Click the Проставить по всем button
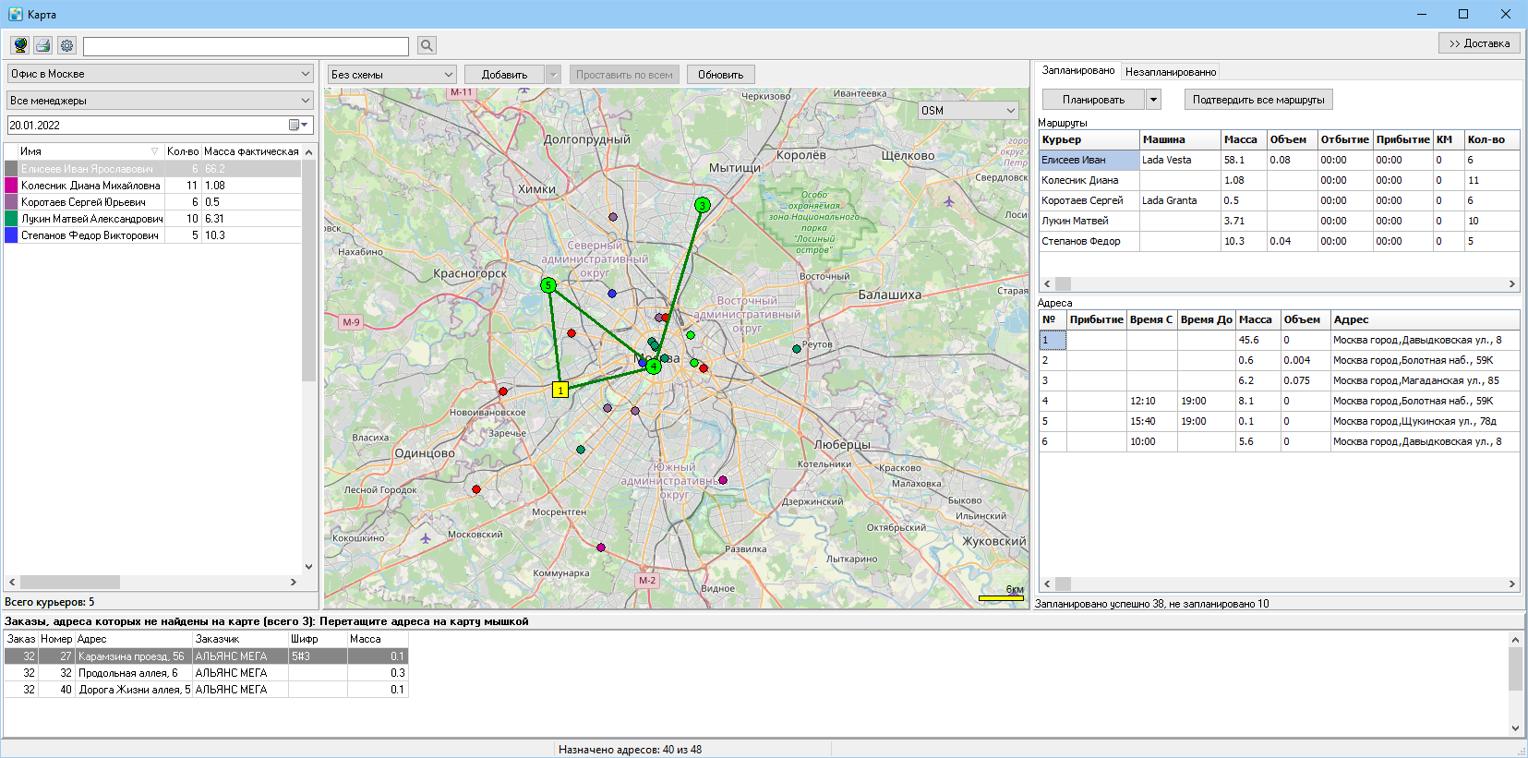The image size is (1528, 758). tap(624, 75)
